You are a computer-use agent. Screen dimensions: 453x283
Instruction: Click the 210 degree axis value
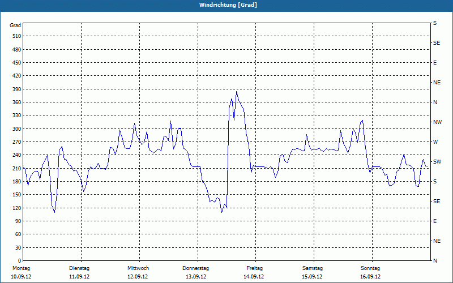point(17,168)
